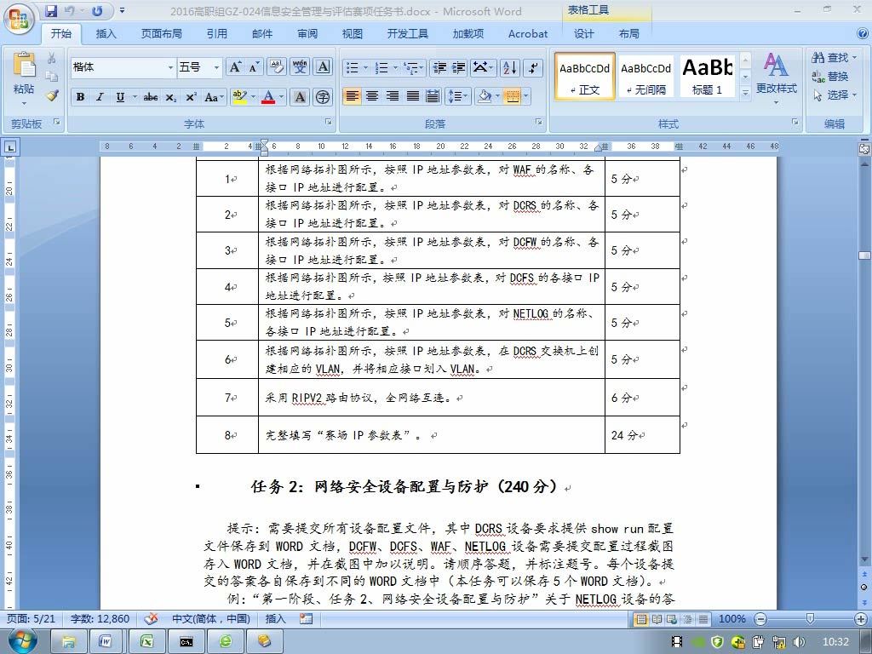This screenshot has width=872, height=654.
Task: Click the Enclose Characters icon
Action: 323,97
